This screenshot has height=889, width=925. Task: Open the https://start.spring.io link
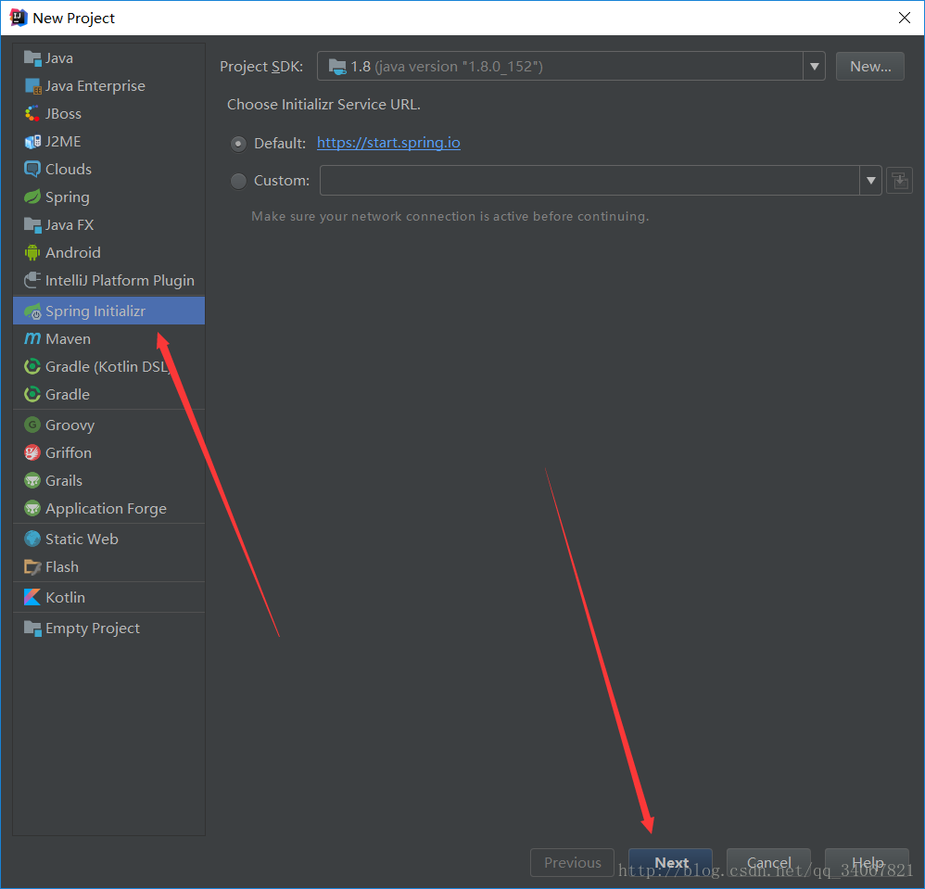388,143
